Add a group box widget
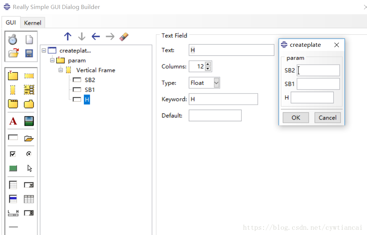This screenshot has height=235, width=367. coord(13,76)
